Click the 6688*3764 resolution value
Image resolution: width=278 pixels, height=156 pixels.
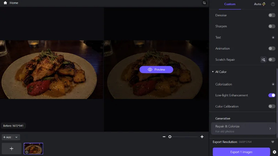coord(245,142)
